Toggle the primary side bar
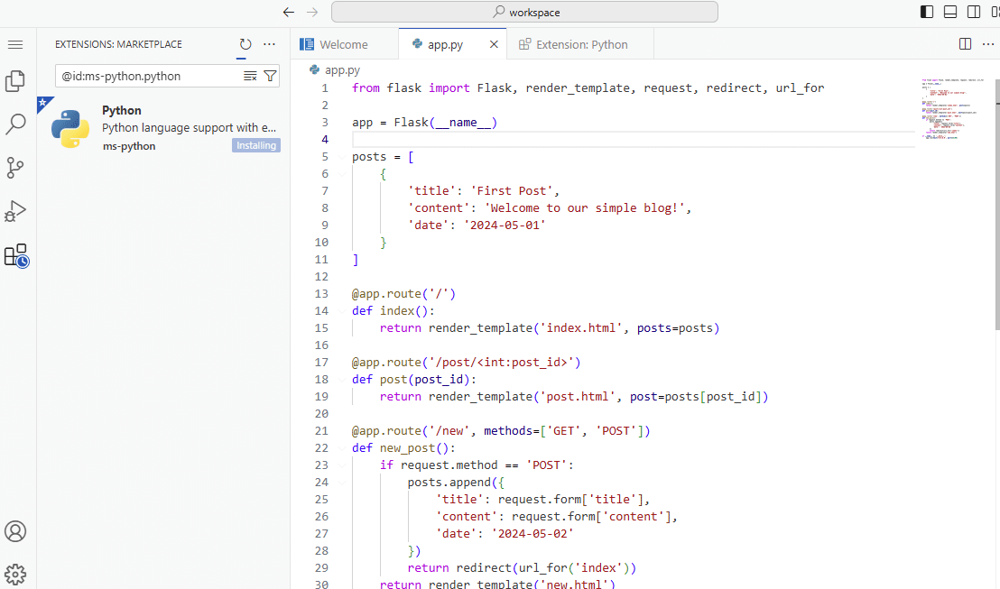The height and width of the screenshot is (589, 1000). click(927, 12)
